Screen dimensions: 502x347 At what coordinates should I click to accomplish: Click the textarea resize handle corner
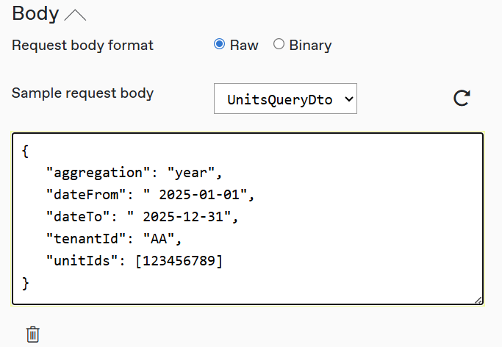coord(478,299)
